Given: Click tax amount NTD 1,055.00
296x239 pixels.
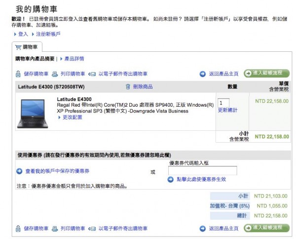Looking at the screenshot, I should coord(272,206).
